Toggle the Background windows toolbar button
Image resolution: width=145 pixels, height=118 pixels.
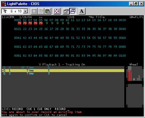73,11
